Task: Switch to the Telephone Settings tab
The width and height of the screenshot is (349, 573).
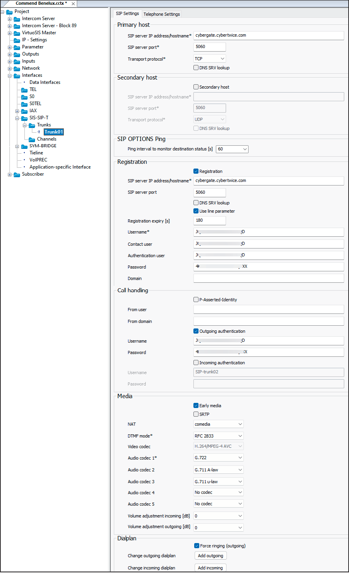Action: [x=162, y=13]
